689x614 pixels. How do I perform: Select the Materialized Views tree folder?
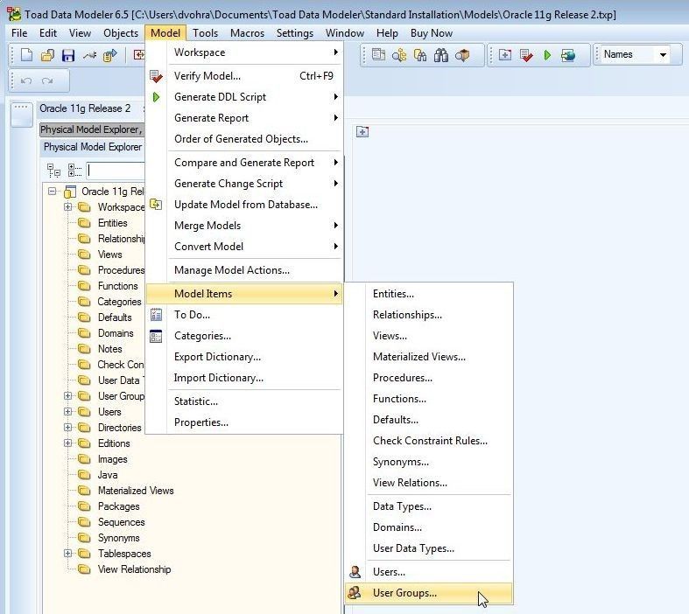click(136, 491)
